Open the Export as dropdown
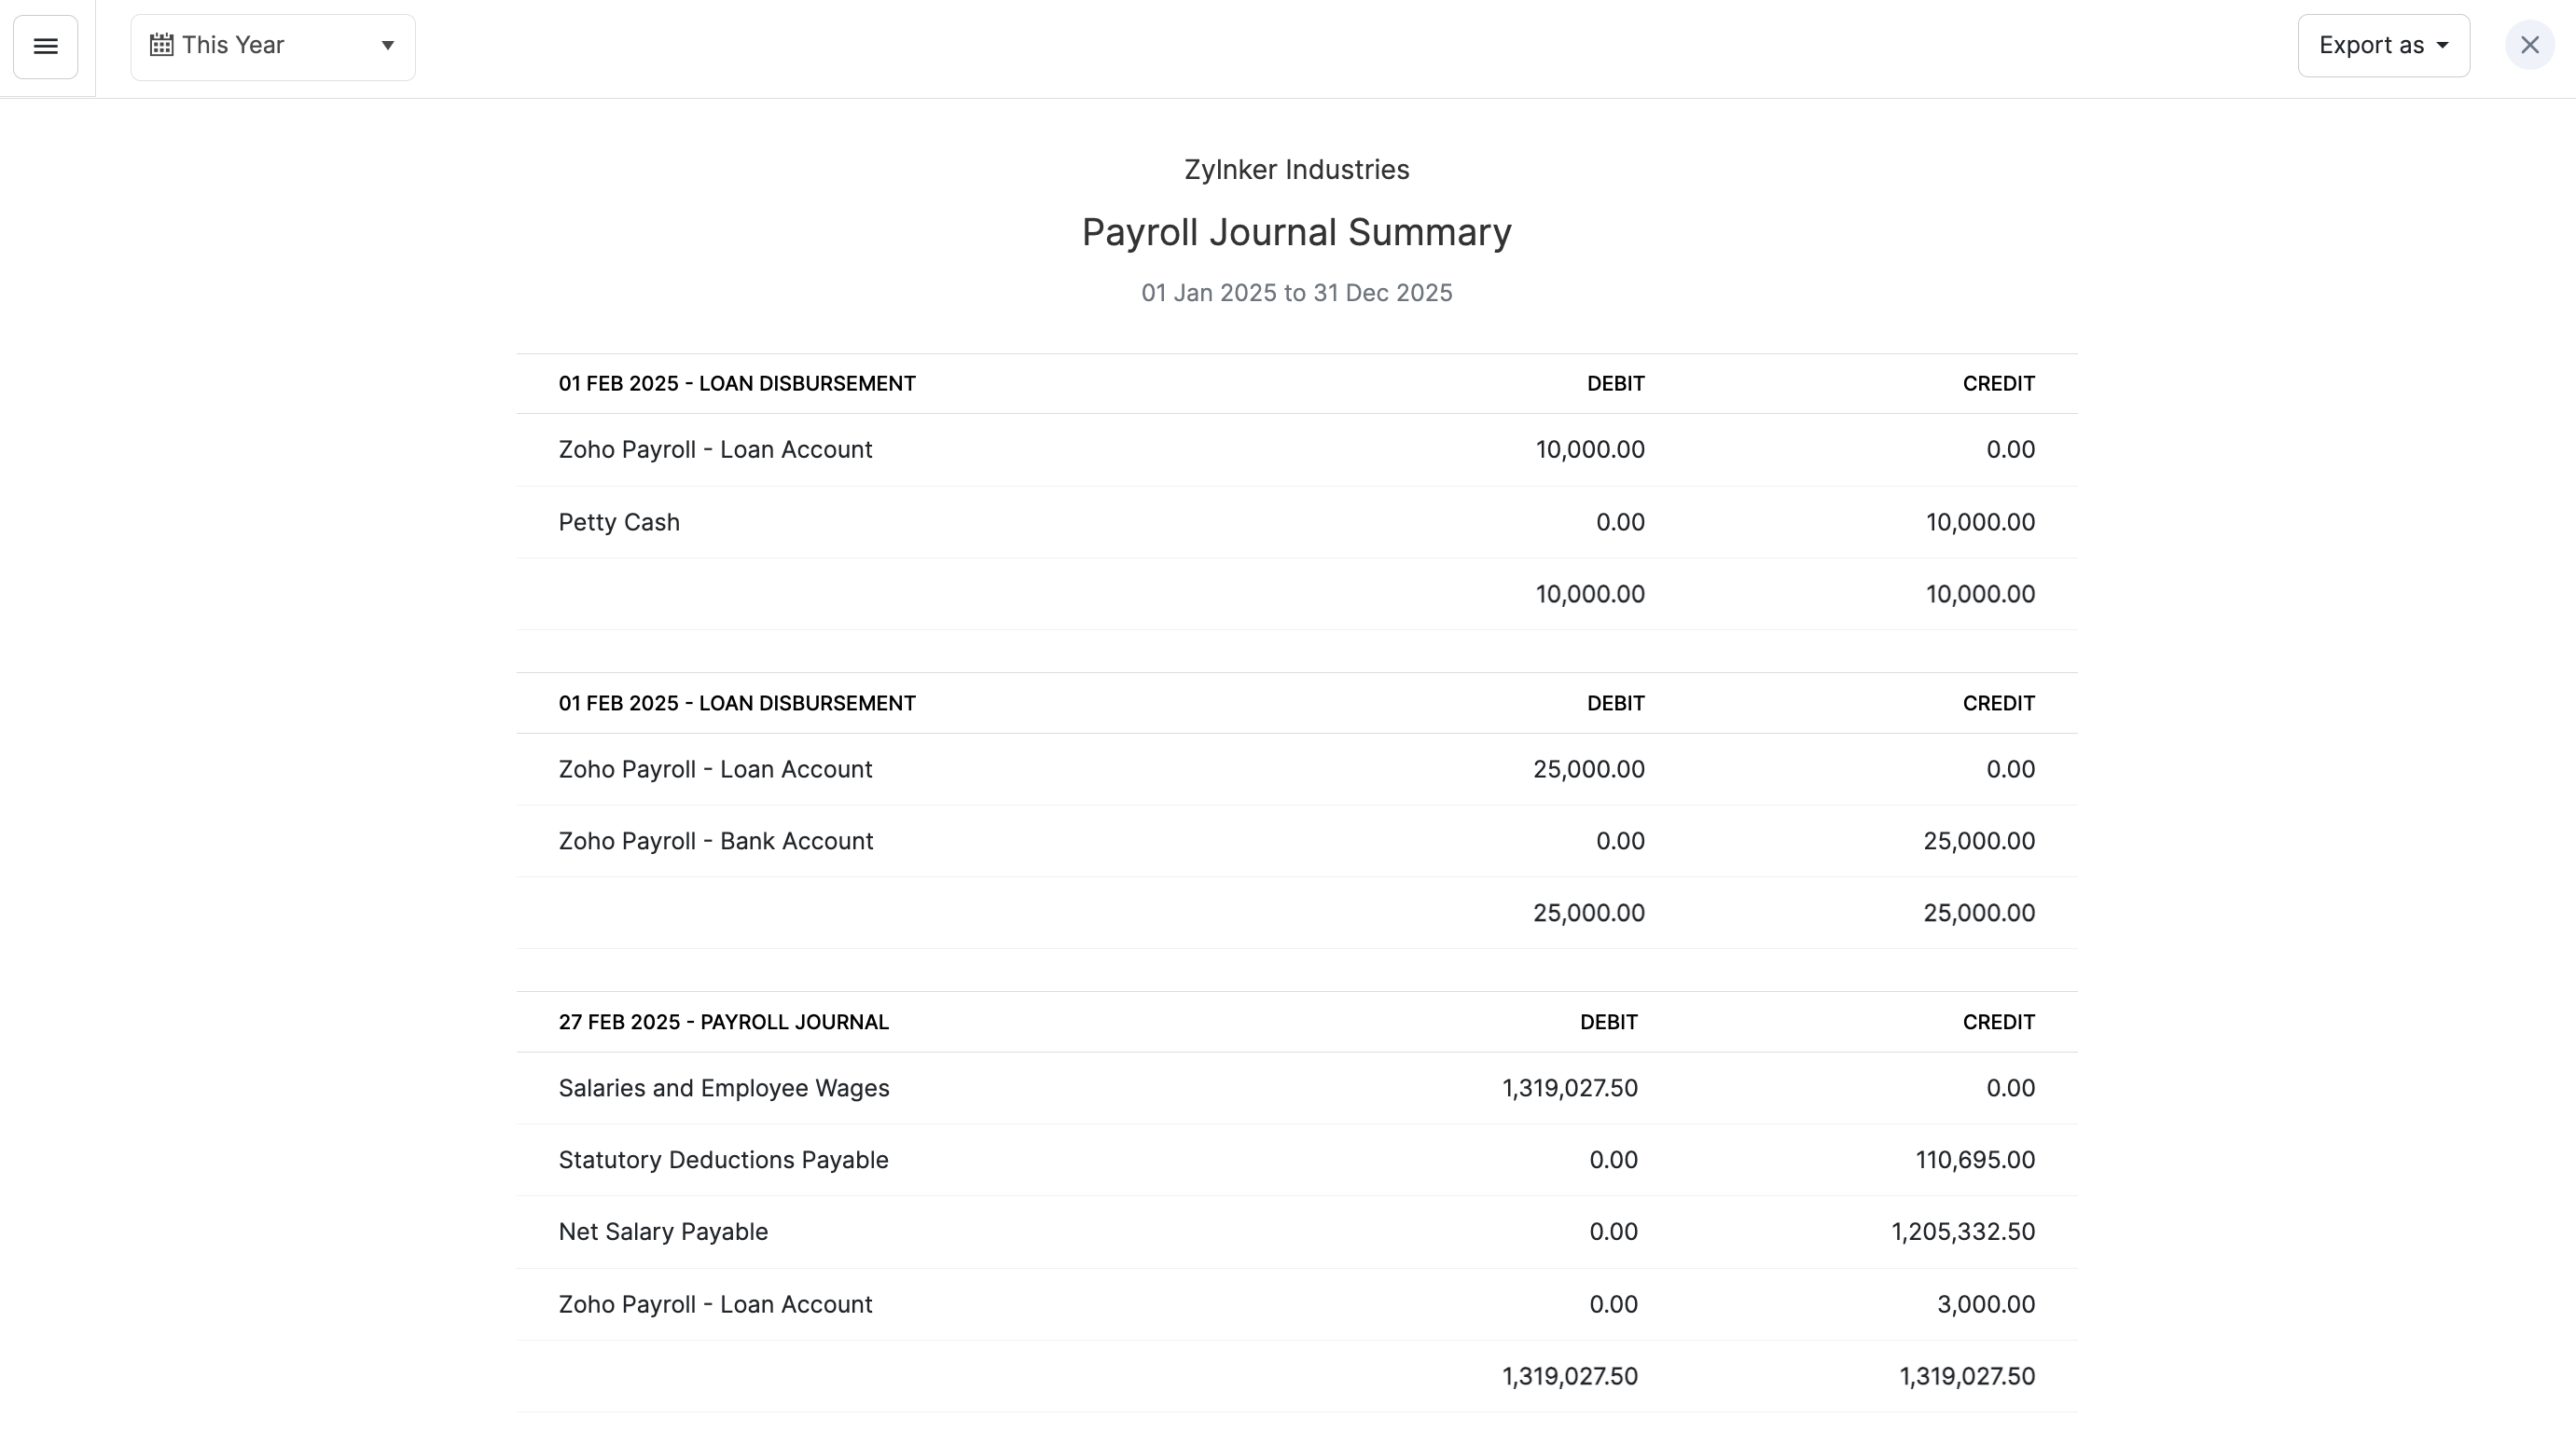 (2383, 46)
